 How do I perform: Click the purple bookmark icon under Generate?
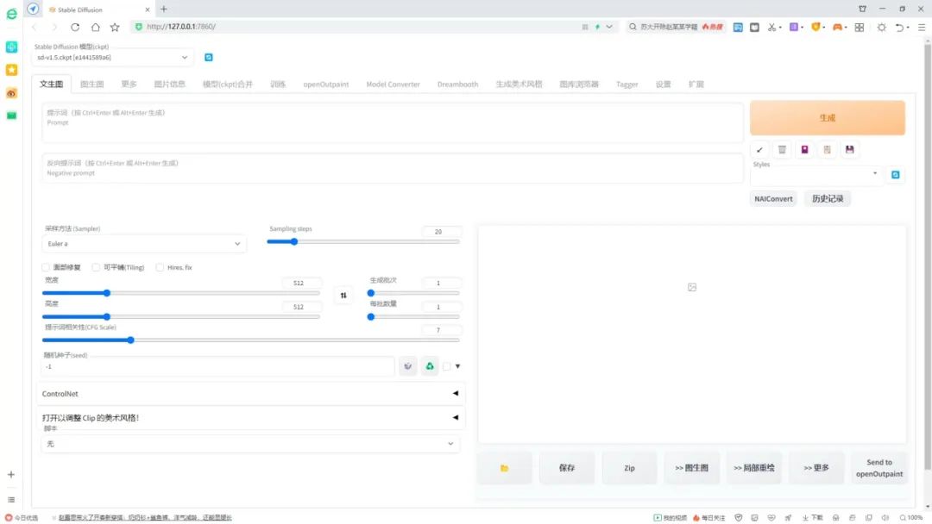tap(804, 150)
